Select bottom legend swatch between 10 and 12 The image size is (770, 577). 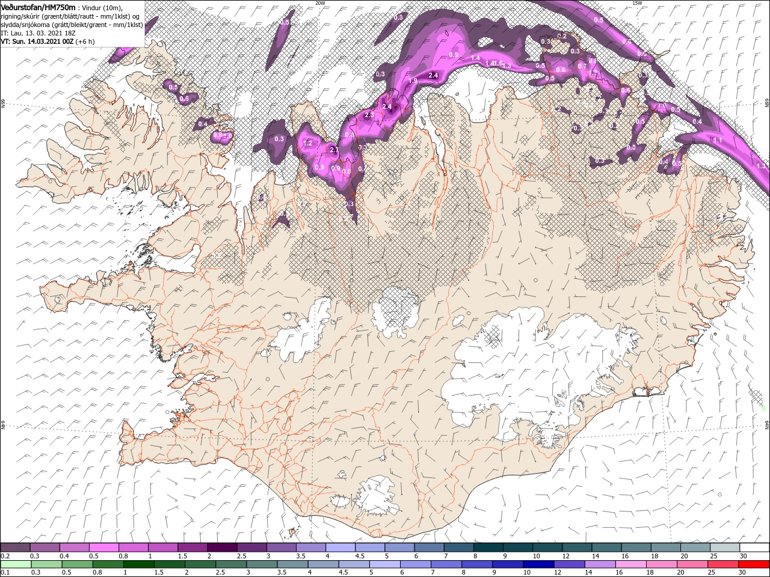[539, 564]
